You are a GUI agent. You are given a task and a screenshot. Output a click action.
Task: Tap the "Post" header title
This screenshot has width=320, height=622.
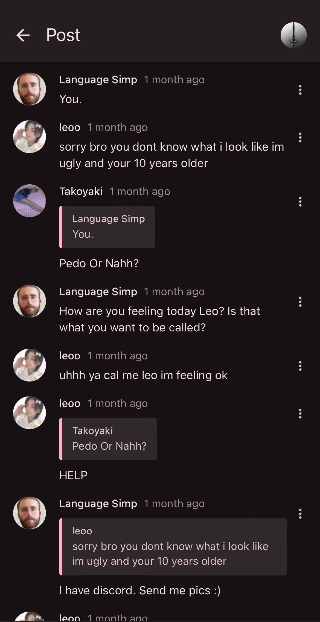pyautogui.click(x=63, y=35)
